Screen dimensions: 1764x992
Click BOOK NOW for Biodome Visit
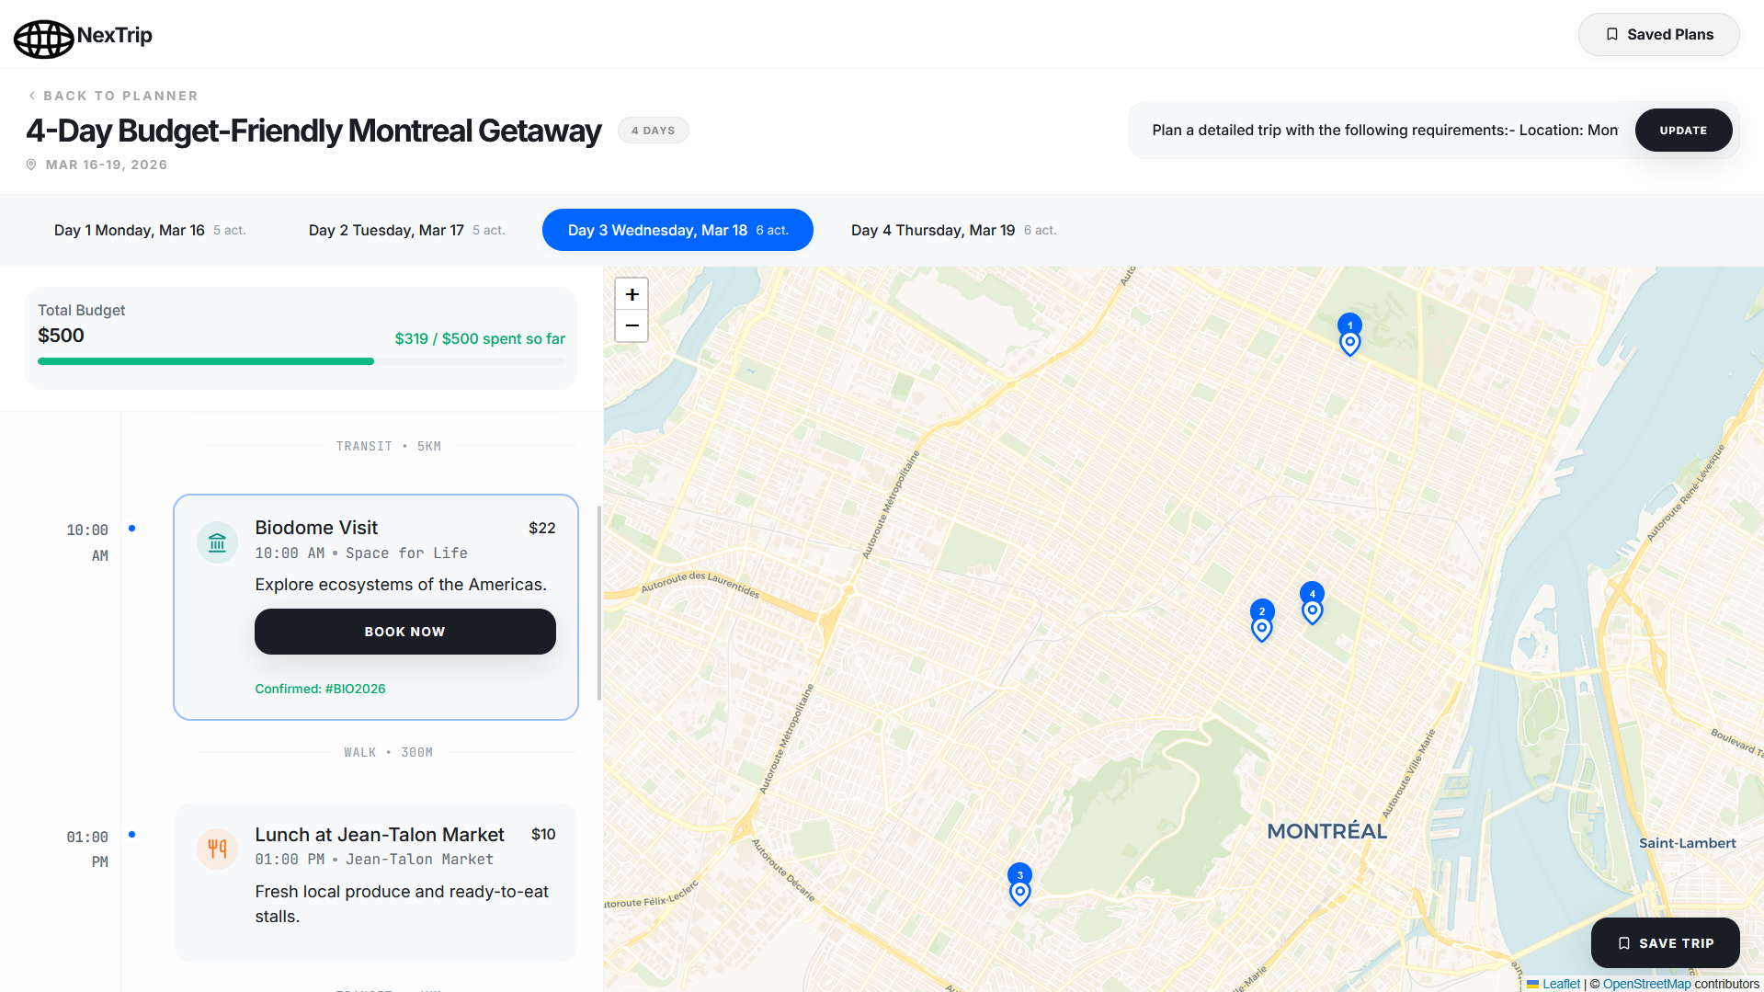404,632
